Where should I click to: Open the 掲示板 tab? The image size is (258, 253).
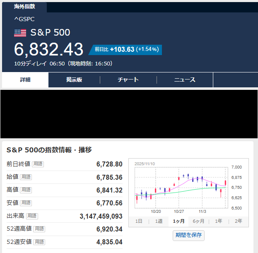pyautogui.click(x=74, y=80)
